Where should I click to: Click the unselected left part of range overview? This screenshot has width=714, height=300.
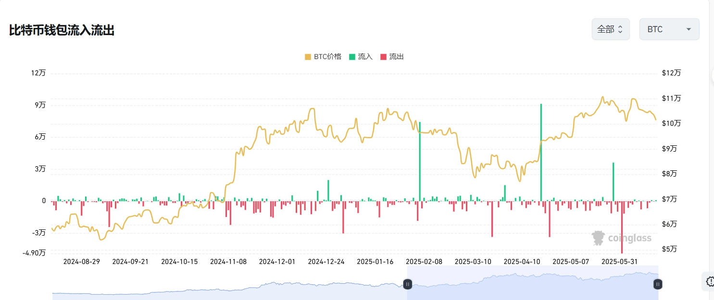click(226, 288)
